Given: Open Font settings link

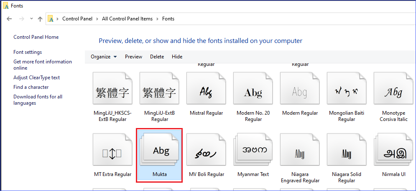Looking at the screenshot, I should (28, 52).
